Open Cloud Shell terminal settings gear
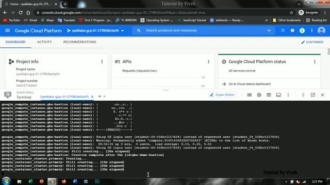330x185 pixels. pyautogui.click(x=259, y=95)
